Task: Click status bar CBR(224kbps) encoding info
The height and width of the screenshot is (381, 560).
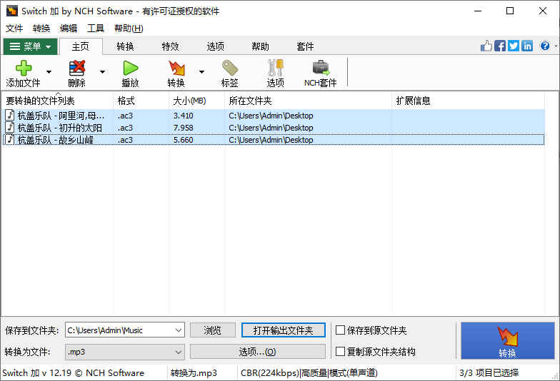Action: coord(309,372)
